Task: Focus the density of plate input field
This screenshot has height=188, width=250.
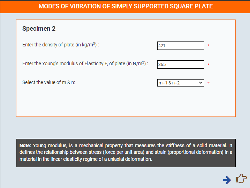Action: 181,46
